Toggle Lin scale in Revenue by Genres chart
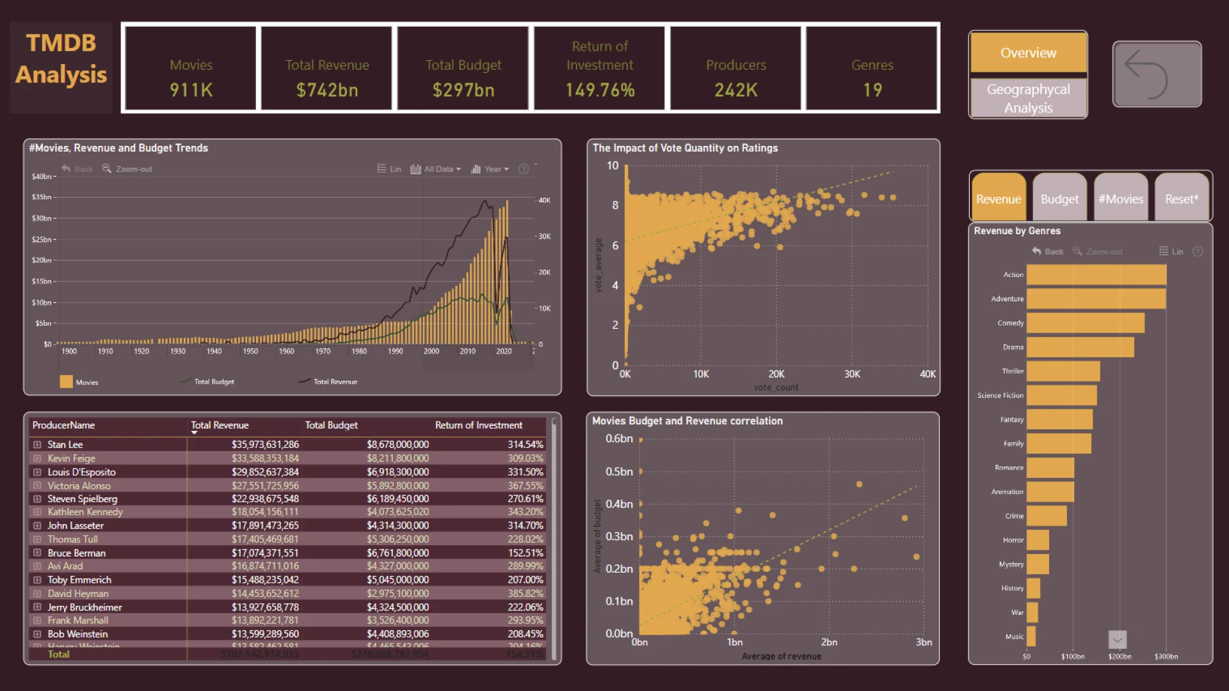1229x691 pixels. click(x=1171, y=251)
